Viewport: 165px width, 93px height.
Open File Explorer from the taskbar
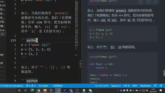coord(45,90)
